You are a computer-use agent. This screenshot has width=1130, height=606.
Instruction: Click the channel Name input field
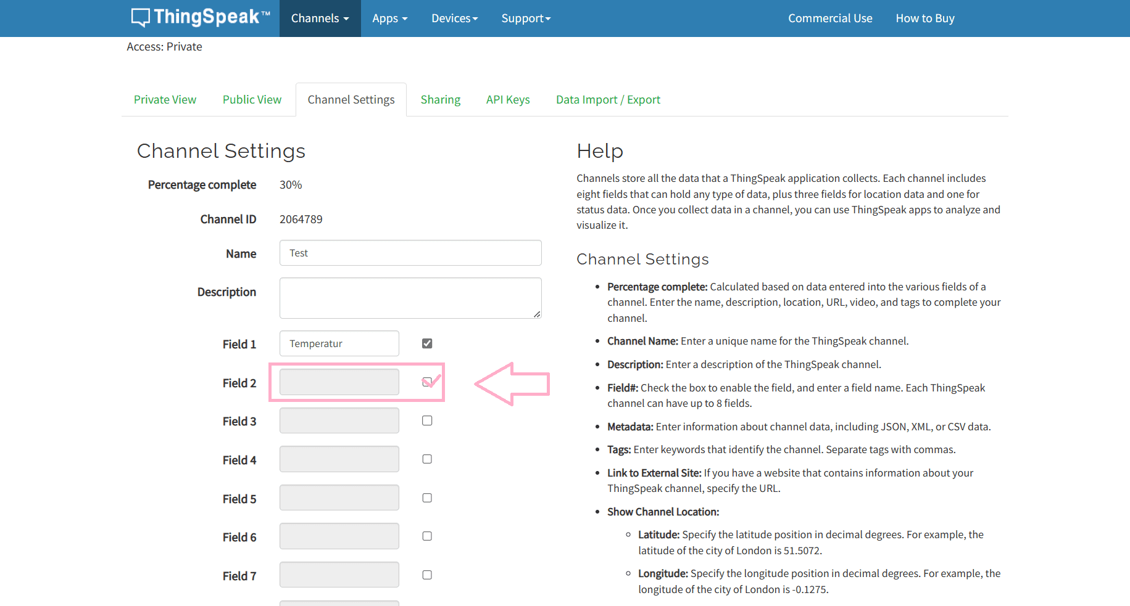coord(410,253)
